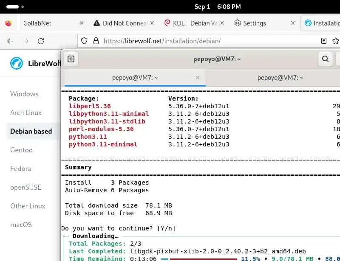Open the tracking protection shield icon
Viewport: 340px width, 261px height.
click(84, 41)
